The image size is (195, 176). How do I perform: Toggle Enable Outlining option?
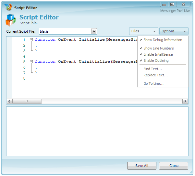coord(163,60)
